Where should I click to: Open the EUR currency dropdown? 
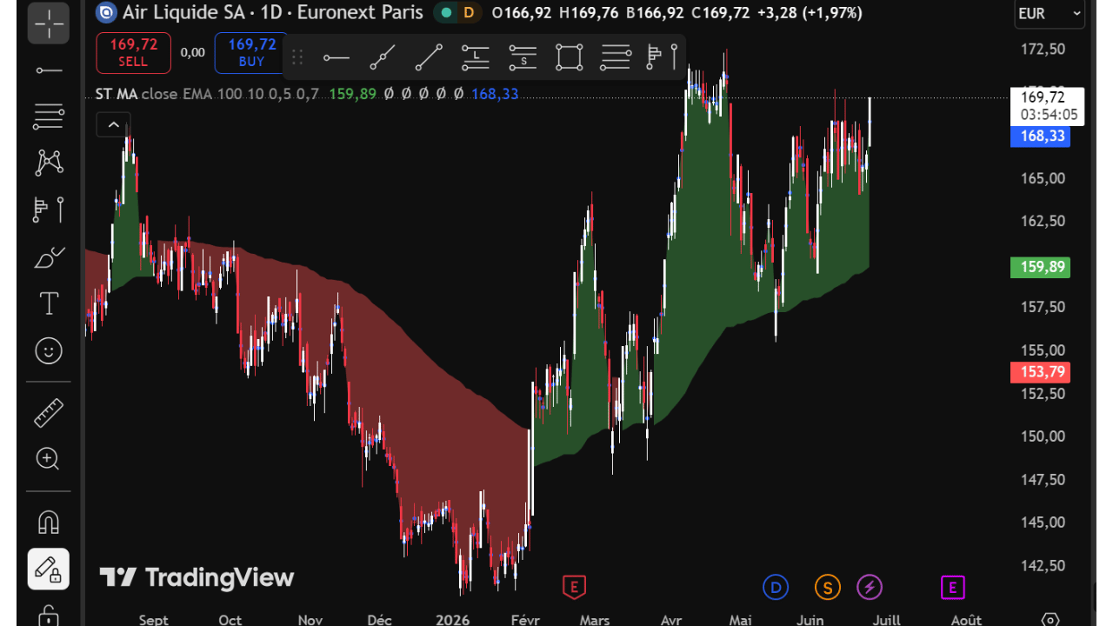(1050, 13)
